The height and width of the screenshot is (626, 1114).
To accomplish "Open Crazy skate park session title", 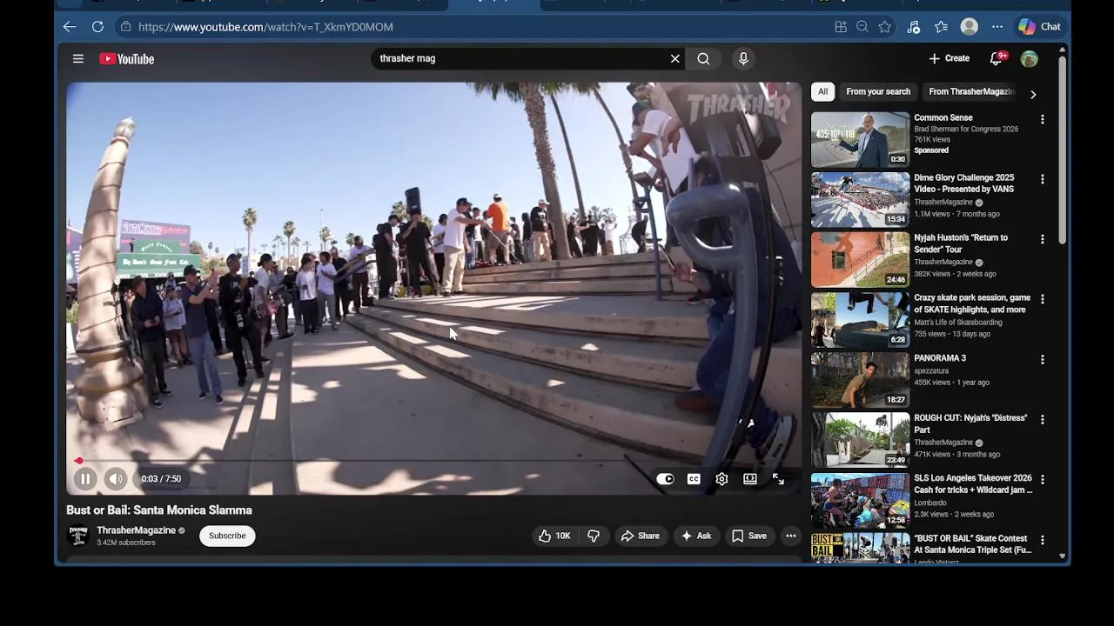I will (972, 303).
